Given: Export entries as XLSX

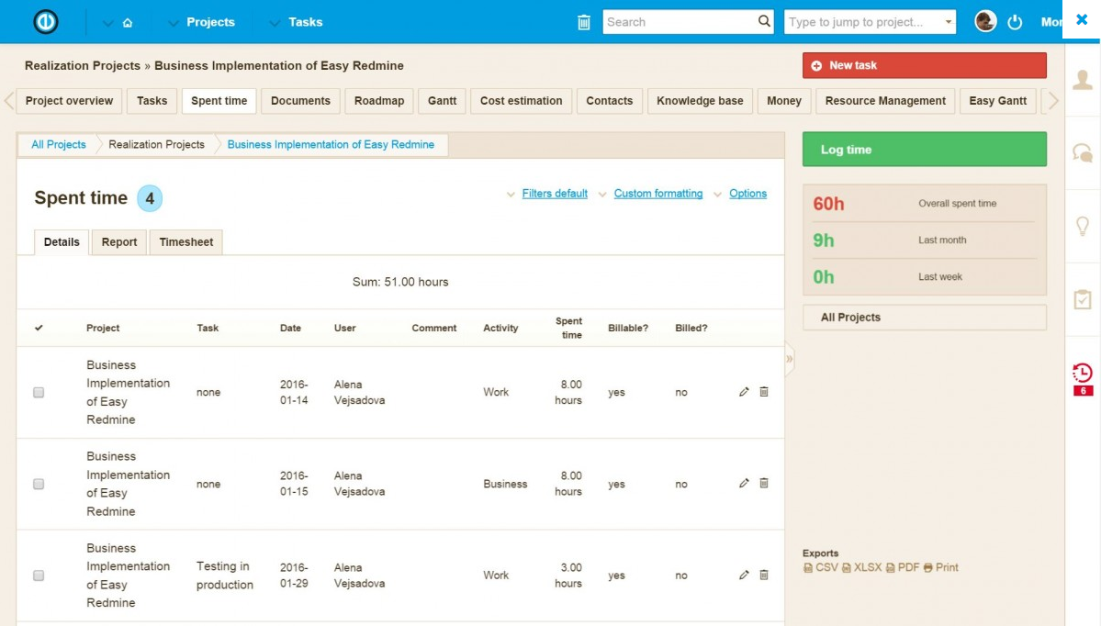Looking at the screenshot, I should [x=861, y=568].
